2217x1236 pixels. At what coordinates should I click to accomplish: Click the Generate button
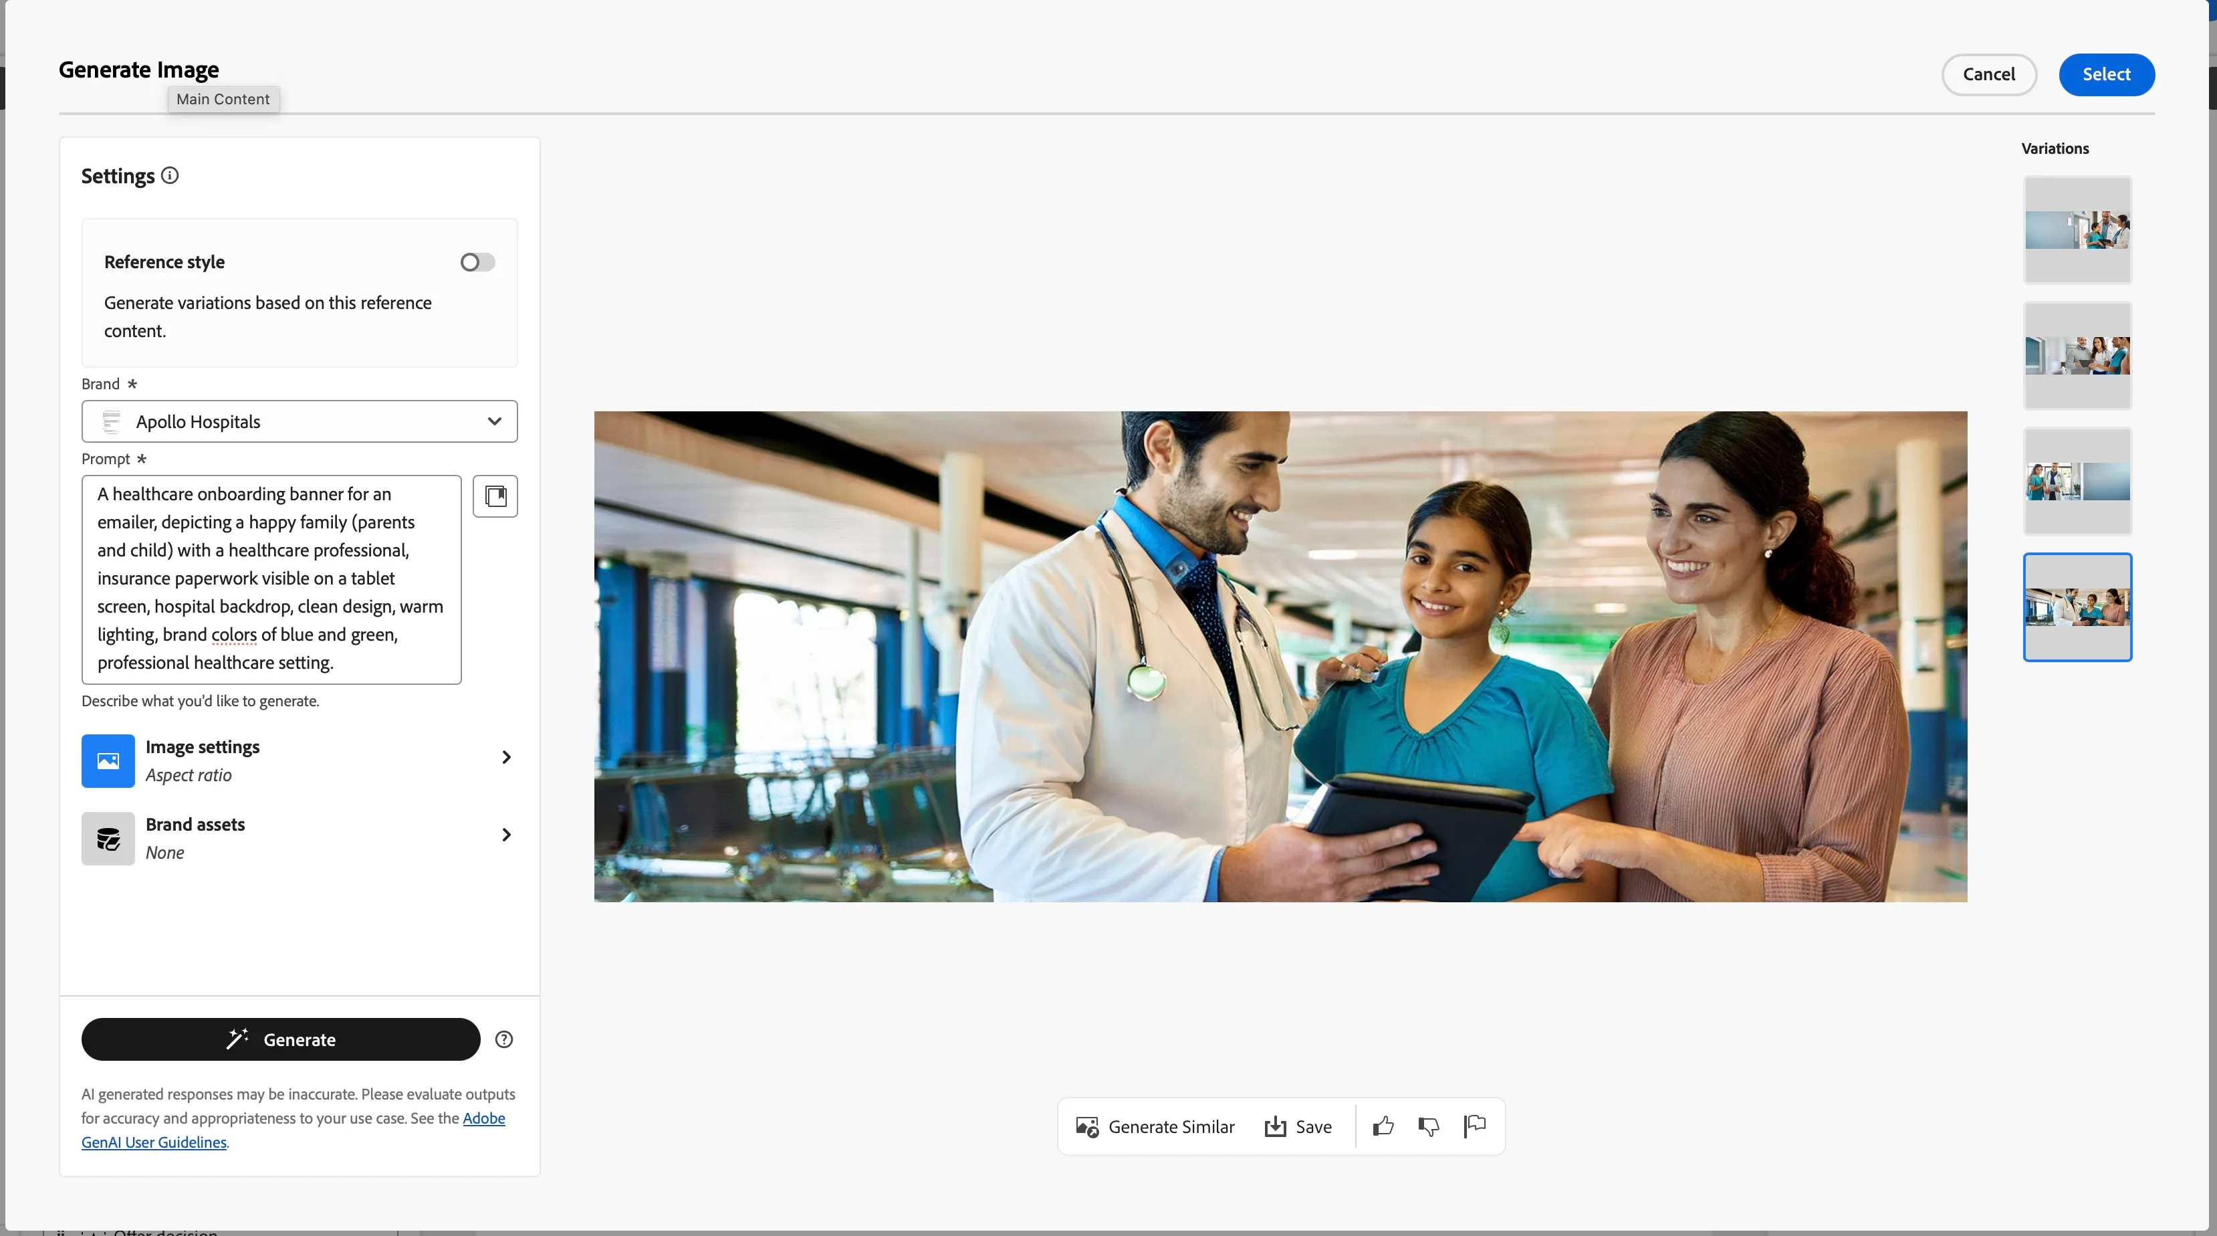[281, 1040]
